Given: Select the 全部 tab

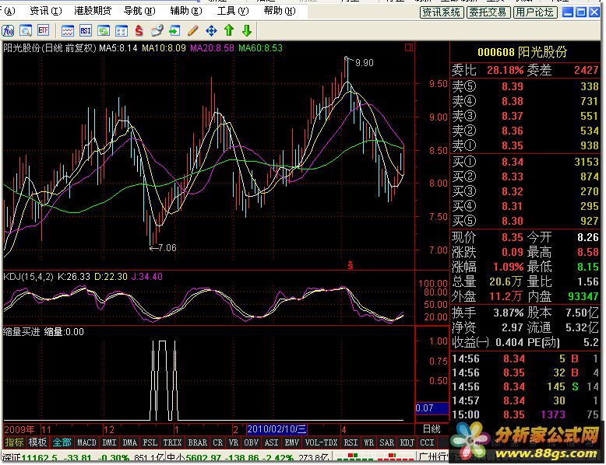Looking at the screenshot, I should pyautogui.click(x=62, y=442).
